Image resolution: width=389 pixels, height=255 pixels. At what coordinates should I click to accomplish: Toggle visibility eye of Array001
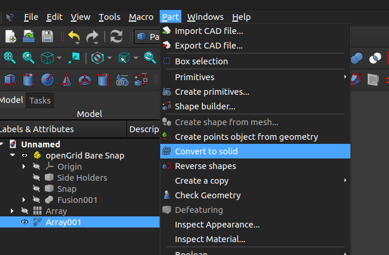pos(25,222)
